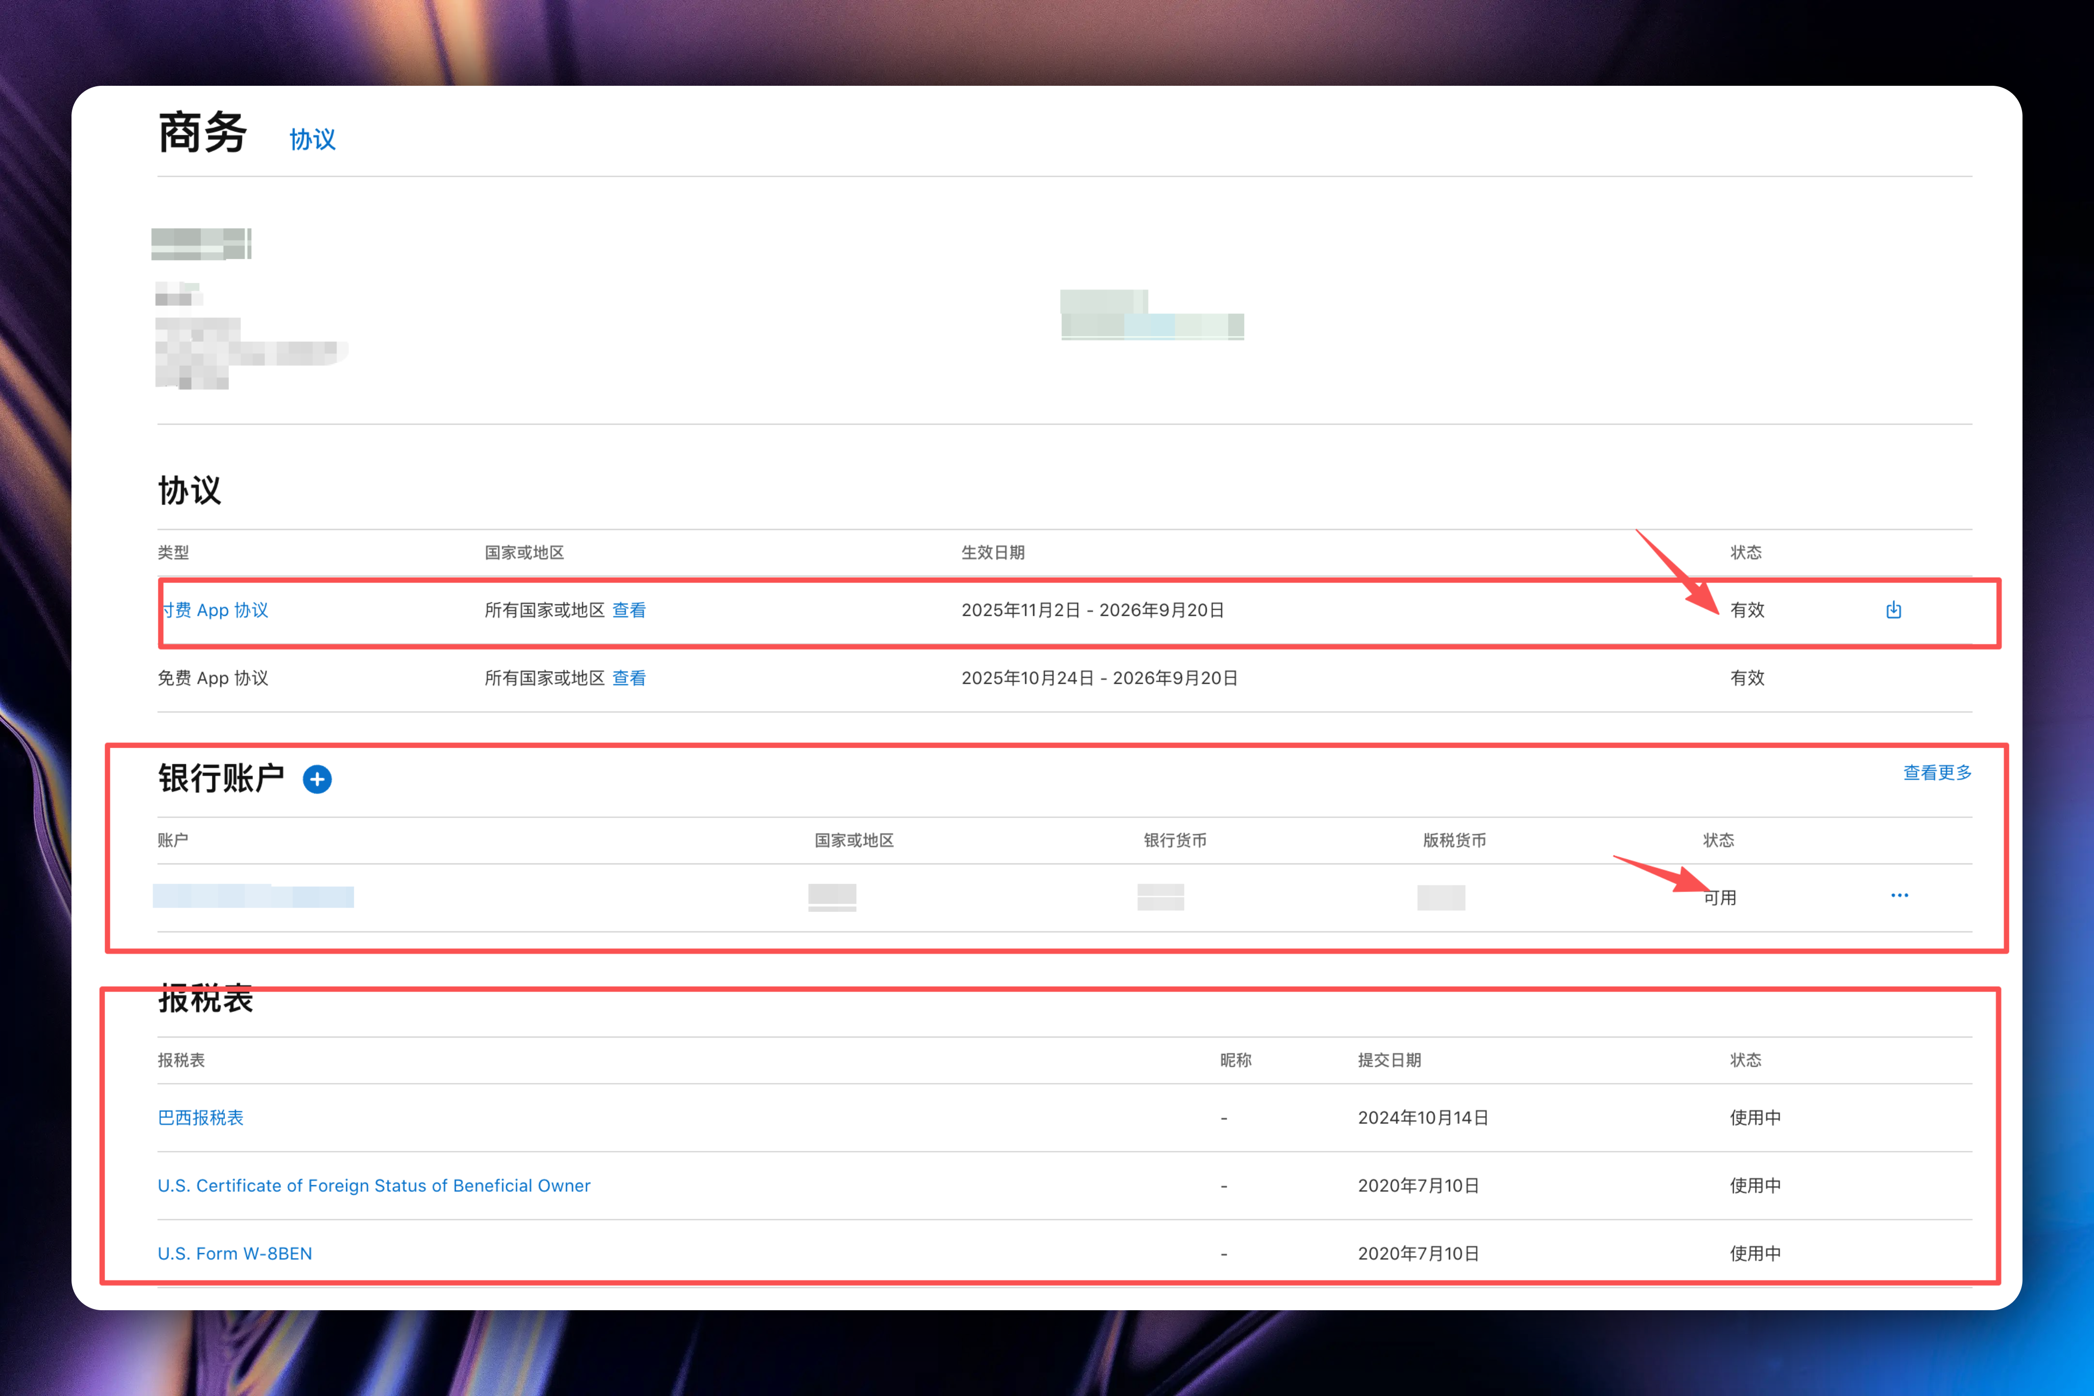Select the 免费 App 协议 row label
Screen dimensions: 2094x1396
pyautogui.click(x=213, y=679)
